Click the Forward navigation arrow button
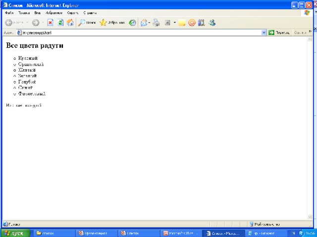This screenshot has width=317, height=237. (x=35, y=23)
